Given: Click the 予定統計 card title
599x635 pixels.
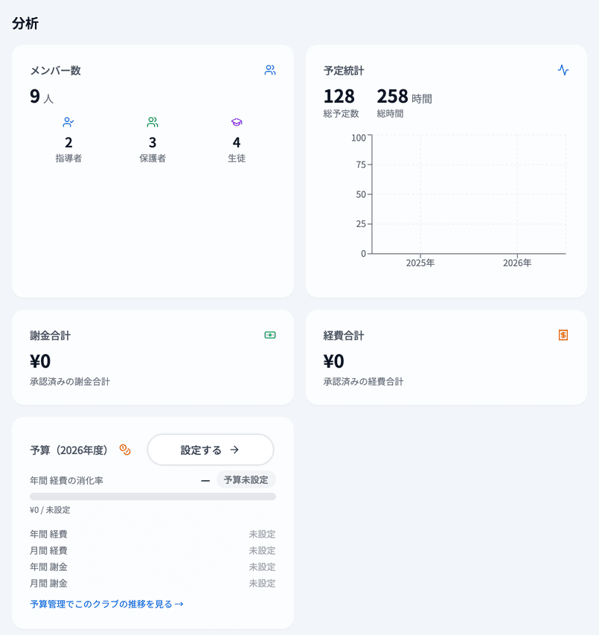Looking at the screenshot, I should 344,71.
